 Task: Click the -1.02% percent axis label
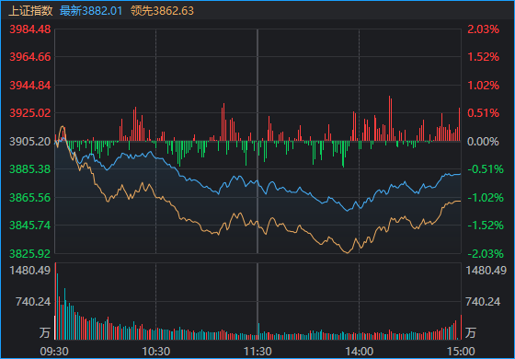tap(486, 198)
